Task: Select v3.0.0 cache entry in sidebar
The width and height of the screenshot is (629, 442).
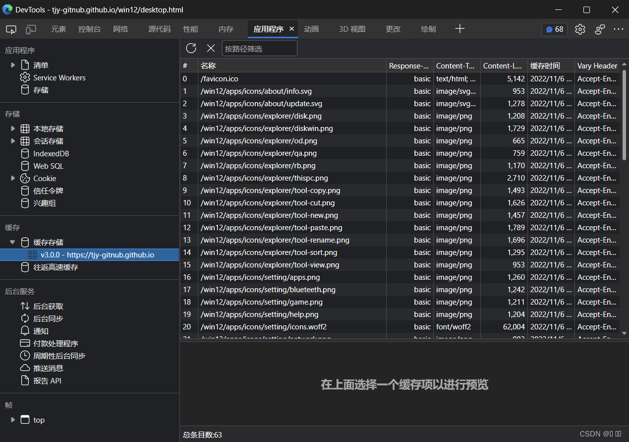Action: coord(89,255)
